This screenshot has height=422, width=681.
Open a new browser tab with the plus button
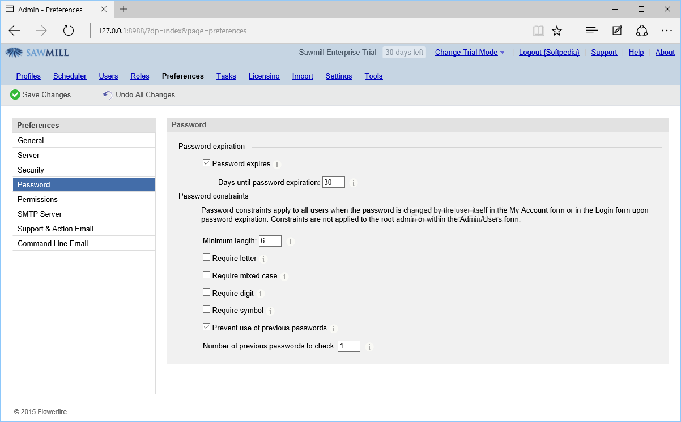coord(124,9)
